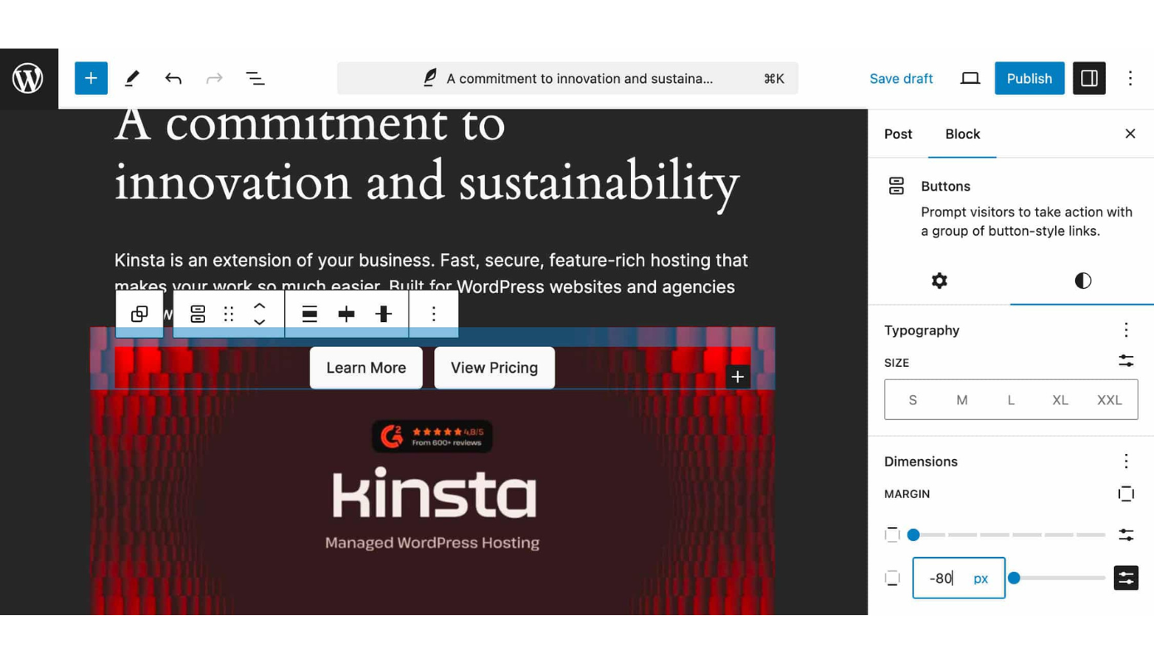Open the block Styles half-circle tab
The image size is (1154, 664).
1083,281
